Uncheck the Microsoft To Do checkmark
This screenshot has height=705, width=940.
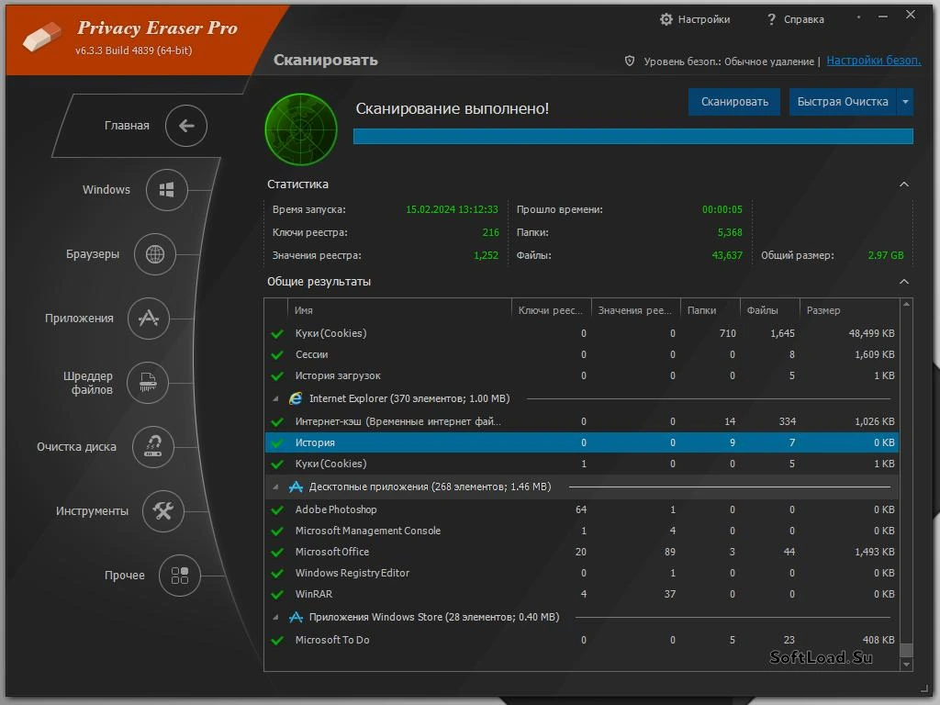click(x=277, y=640)
